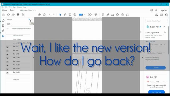
Task: Click the current page number field
Action: click(x=49, y=15)
